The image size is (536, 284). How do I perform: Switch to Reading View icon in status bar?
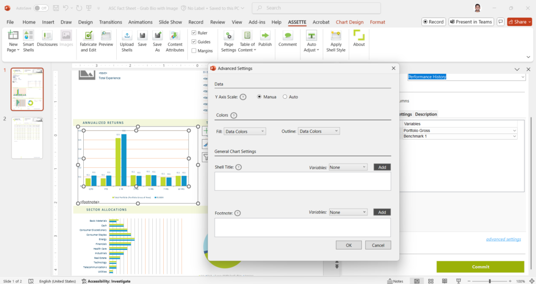pos(444,281)
